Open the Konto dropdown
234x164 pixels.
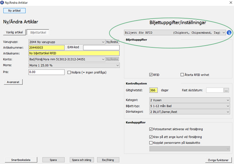pyautogui.click(x=67, y=59)
